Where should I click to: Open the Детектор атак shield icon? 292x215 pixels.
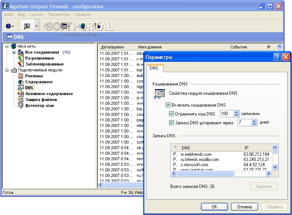20,105
